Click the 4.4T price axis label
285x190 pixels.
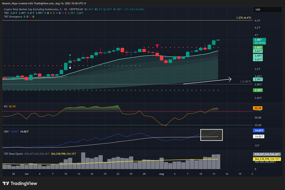click(x=258, y=20)
